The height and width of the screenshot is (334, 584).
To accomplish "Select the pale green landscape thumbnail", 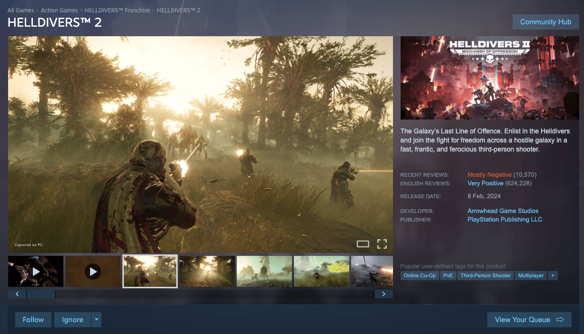I will 264,272.
